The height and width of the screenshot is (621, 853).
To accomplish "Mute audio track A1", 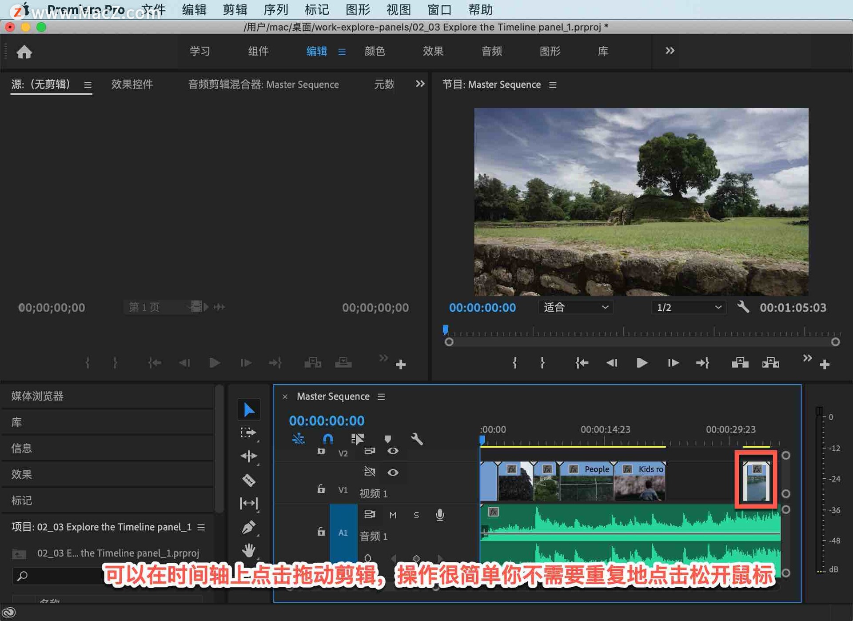I will point(393,515).
